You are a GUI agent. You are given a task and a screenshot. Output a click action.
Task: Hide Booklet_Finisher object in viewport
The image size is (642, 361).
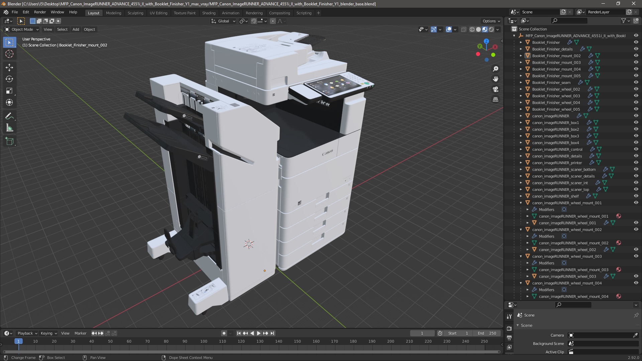point(636,42)
